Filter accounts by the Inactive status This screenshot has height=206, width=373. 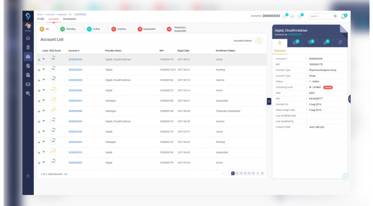pos(119,29)
